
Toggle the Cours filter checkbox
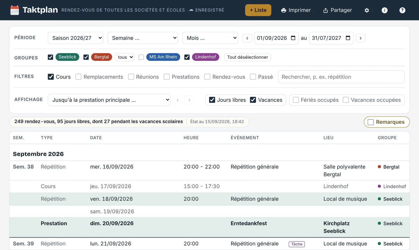tap(51, 77)
